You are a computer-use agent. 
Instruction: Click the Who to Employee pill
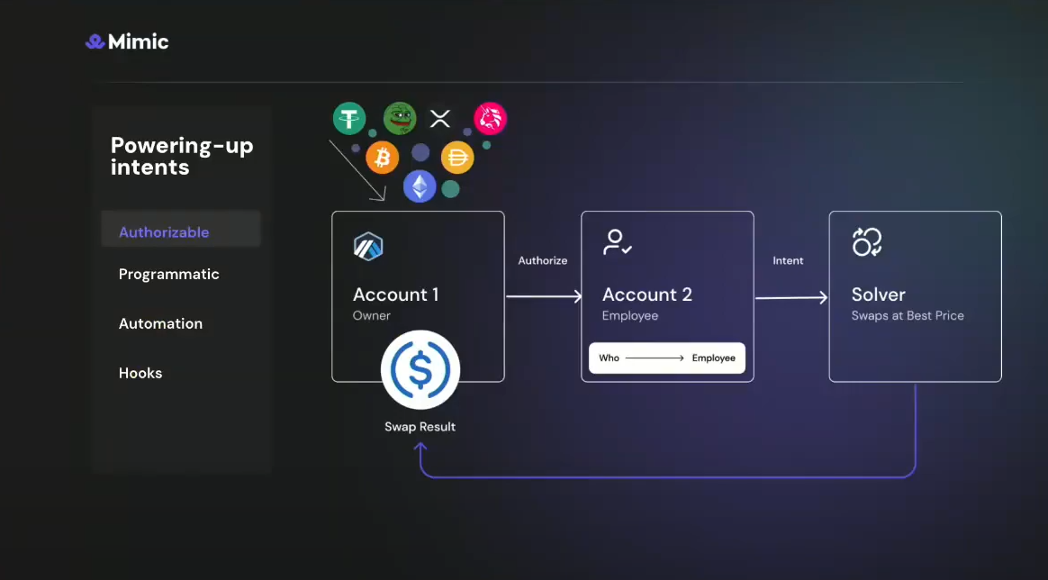(x=667, y=358)
